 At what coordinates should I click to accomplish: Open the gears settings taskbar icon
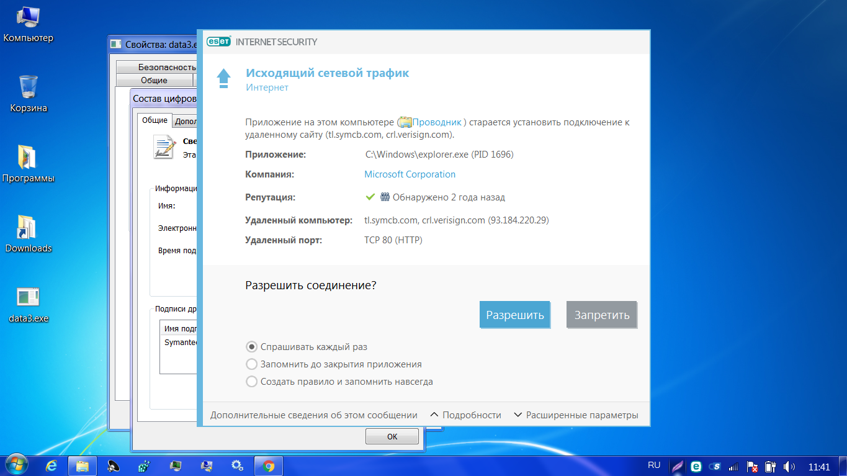click(237, 465)
